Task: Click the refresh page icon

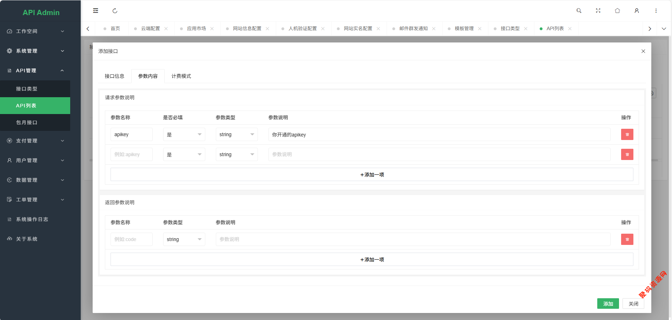Action: [115, 11]
